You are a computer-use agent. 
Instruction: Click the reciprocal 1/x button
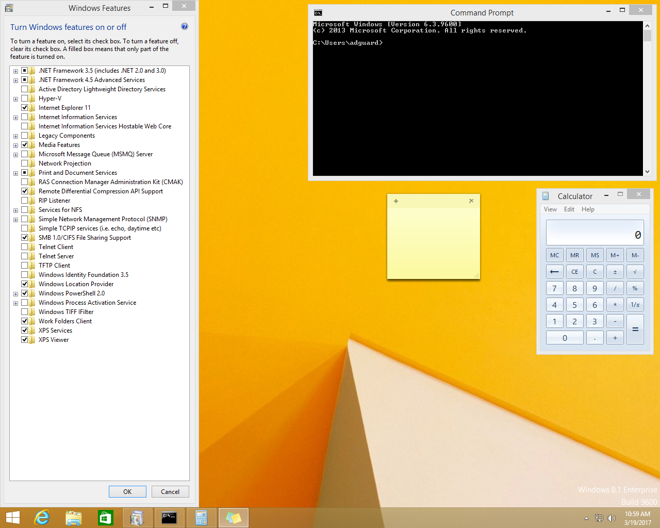point(635,305)
